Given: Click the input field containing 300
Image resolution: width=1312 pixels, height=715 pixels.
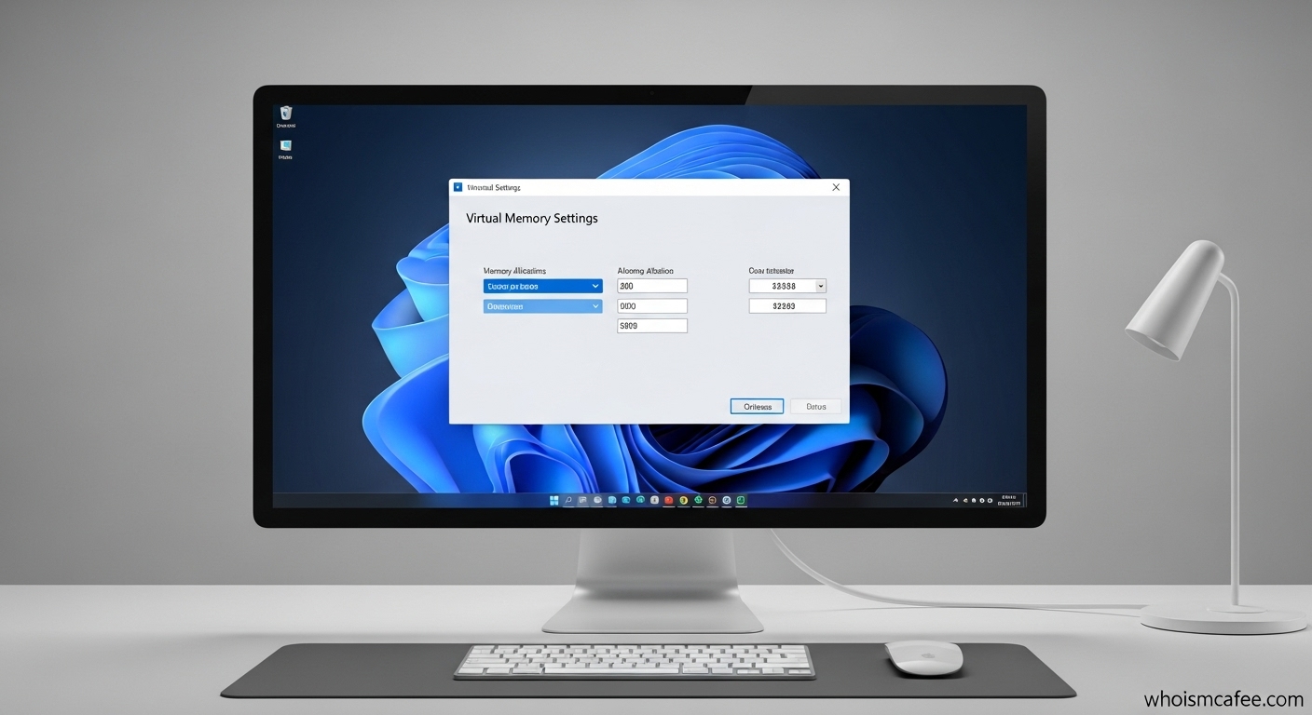Looking at the screenshot, I should point(652,287).
